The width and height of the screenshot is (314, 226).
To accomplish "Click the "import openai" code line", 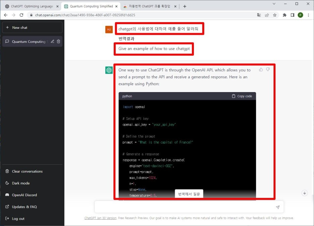I will coord(134,107).
